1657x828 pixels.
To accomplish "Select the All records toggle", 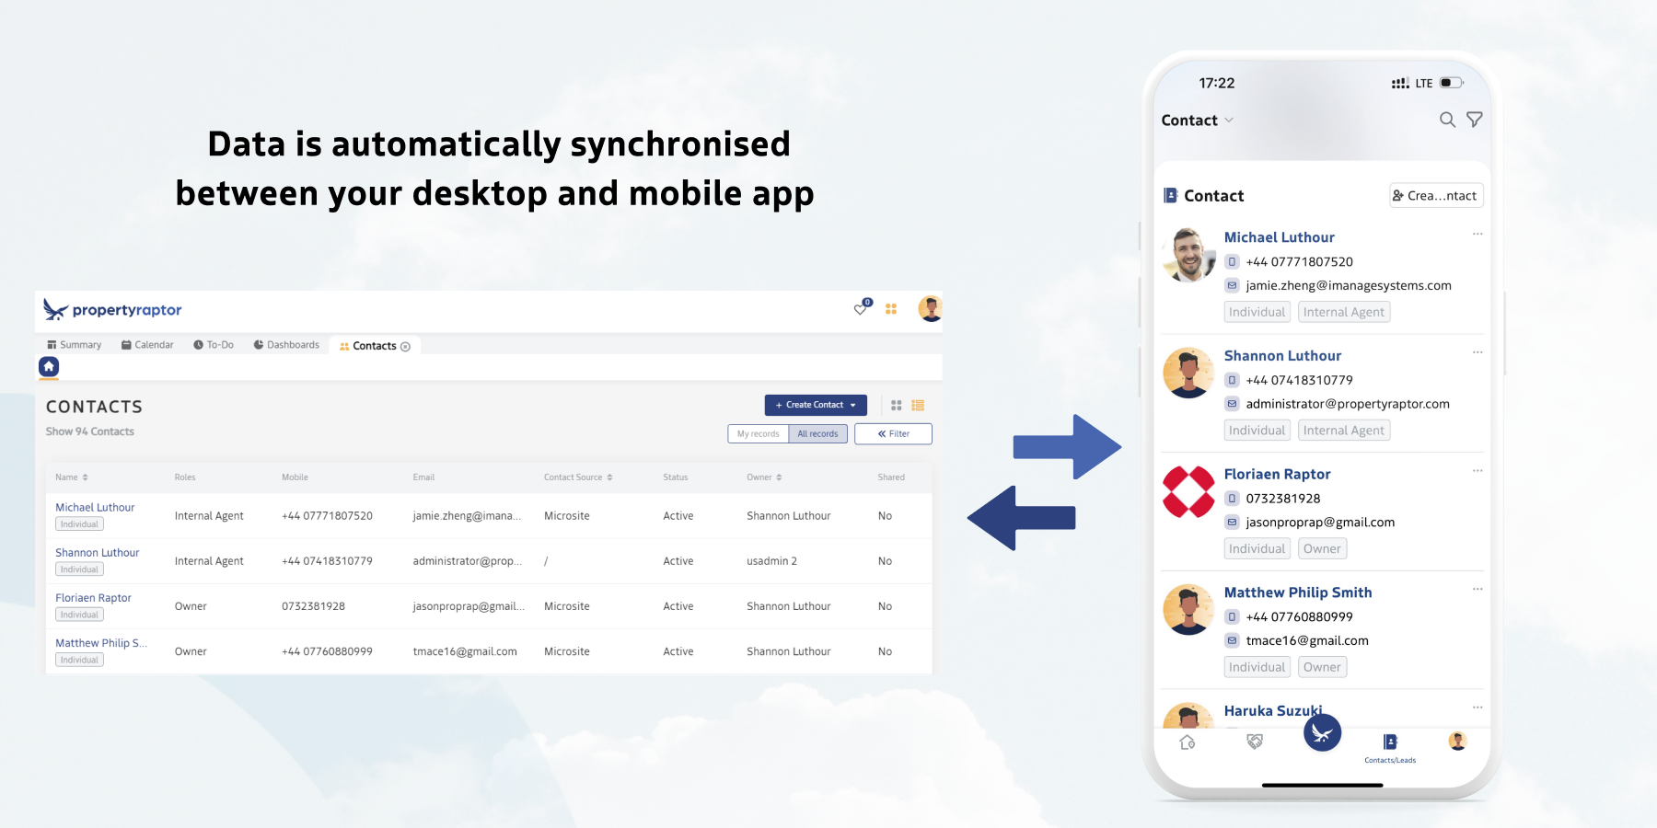I will tap(817, 434).
